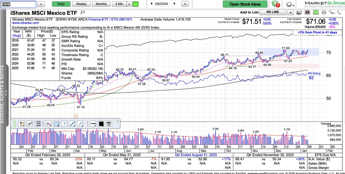345x174 pixels.
Task: Print the chart with the printer icon
Action: coord(324,12)
